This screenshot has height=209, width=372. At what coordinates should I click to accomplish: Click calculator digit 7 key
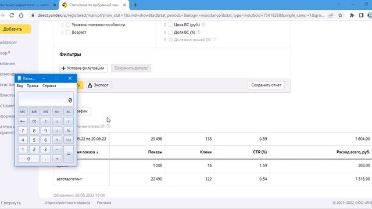tap(23, 131)
